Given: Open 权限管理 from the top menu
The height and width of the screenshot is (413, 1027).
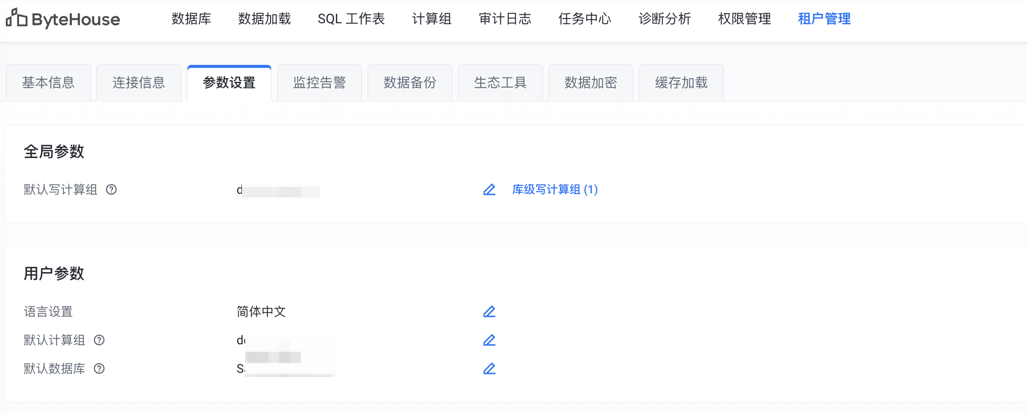Looking at the screenshot, I should [x=744, y=19].
